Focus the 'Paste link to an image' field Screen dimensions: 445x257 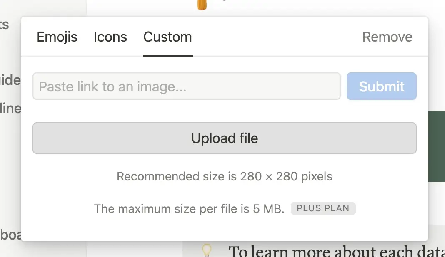(186, 86)
